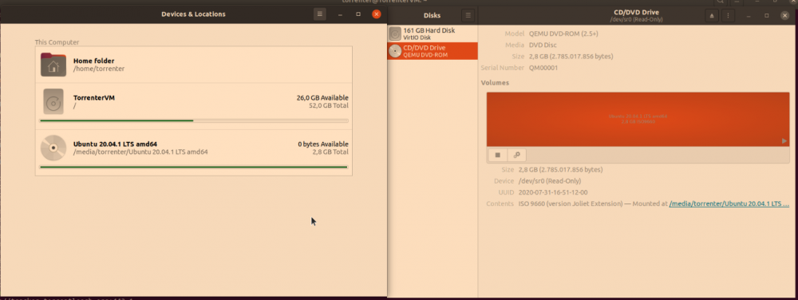Click the Volumes heading

pos(495,82)
